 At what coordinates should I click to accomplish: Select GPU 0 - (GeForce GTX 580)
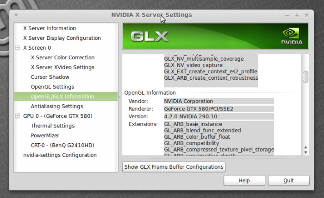(x=58, y=116)
